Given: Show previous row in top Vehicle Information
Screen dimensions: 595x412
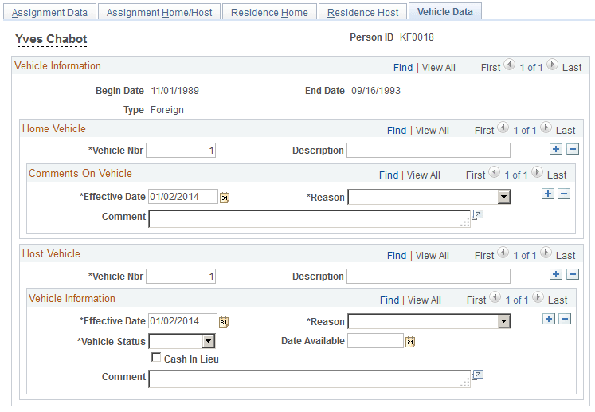Looking at the screenshot, I should pyautogui.click(x=509, y=65).
